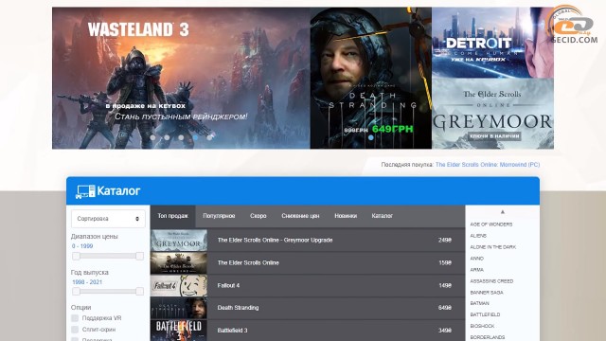Click the 249 price of Greymoor Upgrade
Viewport: 606px width, 341px height.
click(x=445, y=240)
